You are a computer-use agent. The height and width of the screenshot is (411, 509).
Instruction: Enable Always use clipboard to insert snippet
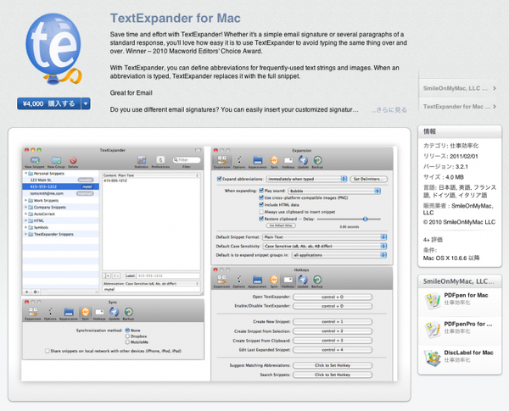261,212
